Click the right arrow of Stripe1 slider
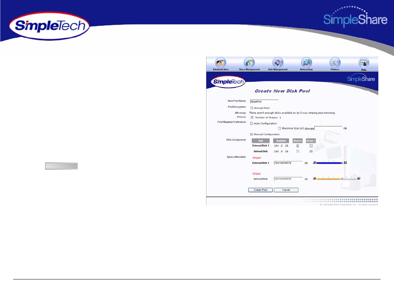The width and height of the screenshot is (394, 282). pos(359,178)
